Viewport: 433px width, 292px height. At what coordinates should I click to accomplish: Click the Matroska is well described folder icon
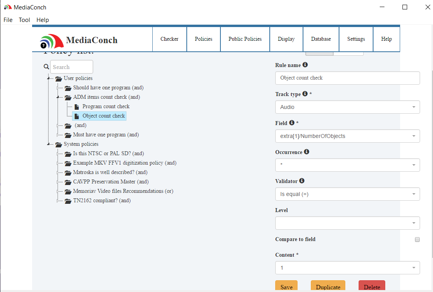click(68, 173)
